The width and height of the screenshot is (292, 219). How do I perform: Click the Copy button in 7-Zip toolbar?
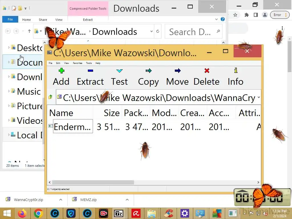click(x=148, y=77)
